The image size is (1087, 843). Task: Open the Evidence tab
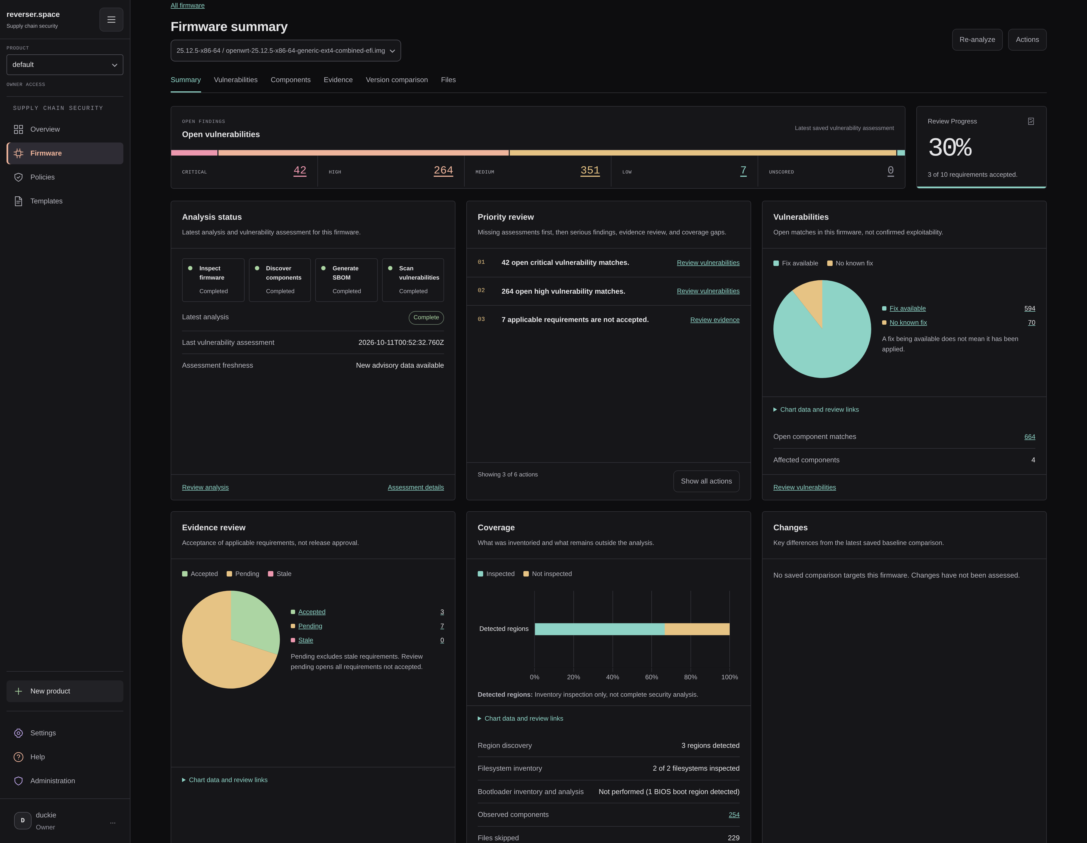(x=338, y=80)
